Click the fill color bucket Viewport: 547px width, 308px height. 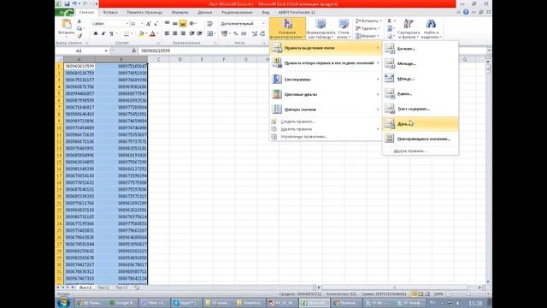(x=140, y=33)
